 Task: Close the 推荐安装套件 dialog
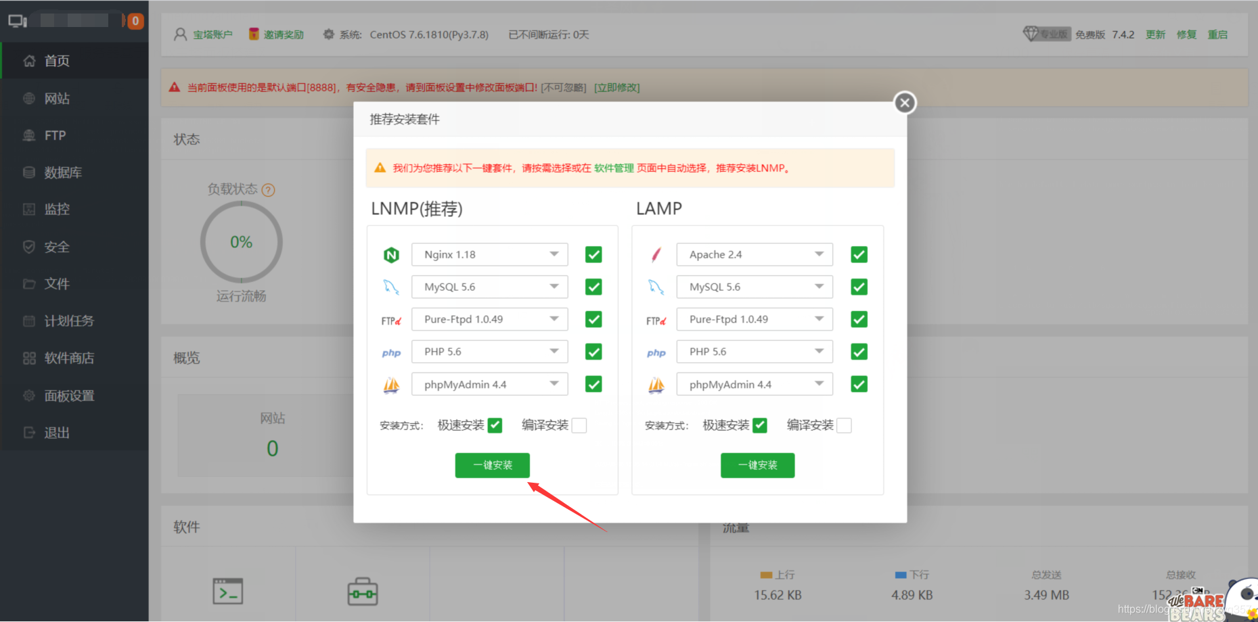pyautogui.click(x=905, y=103)
